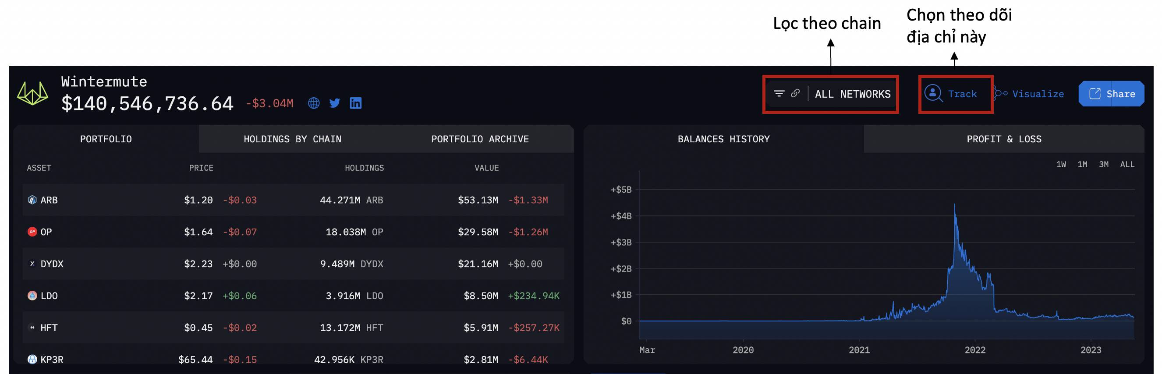
Task: Set chart range to ALL
Action: [1127, 165]
